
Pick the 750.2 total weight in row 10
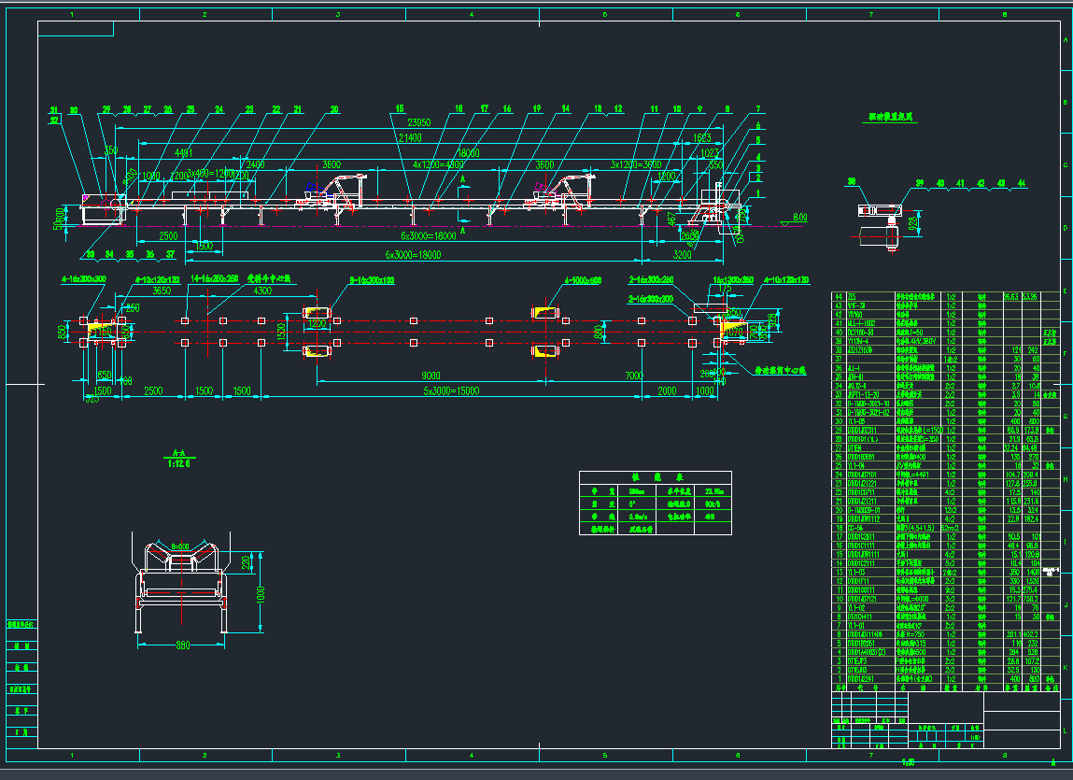[x=1031, y=600]
